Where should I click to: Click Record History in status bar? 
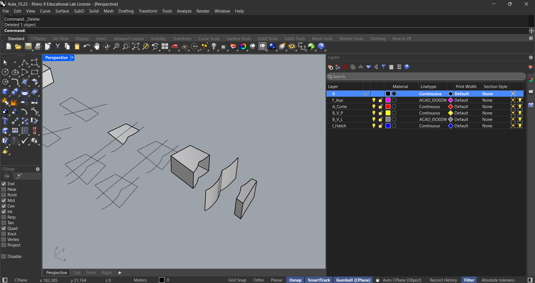point(443,280)
